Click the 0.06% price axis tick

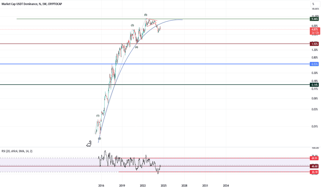(x=315, y=99)
